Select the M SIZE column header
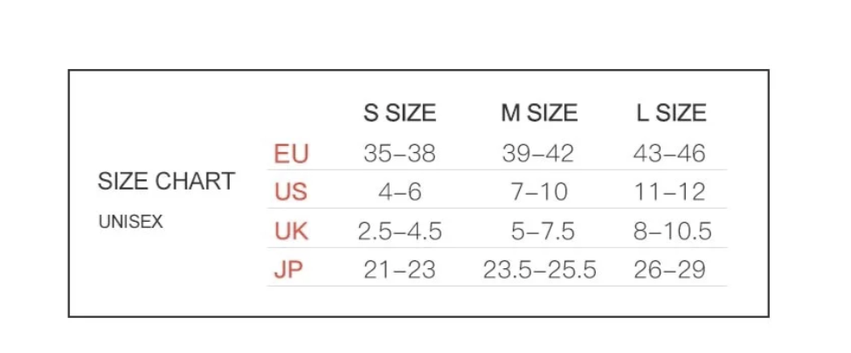 [539, 113]
